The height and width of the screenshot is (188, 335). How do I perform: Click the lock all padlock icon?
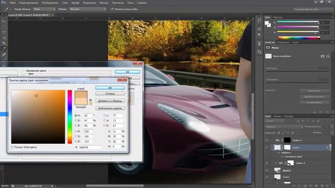[x=293, y=133]
